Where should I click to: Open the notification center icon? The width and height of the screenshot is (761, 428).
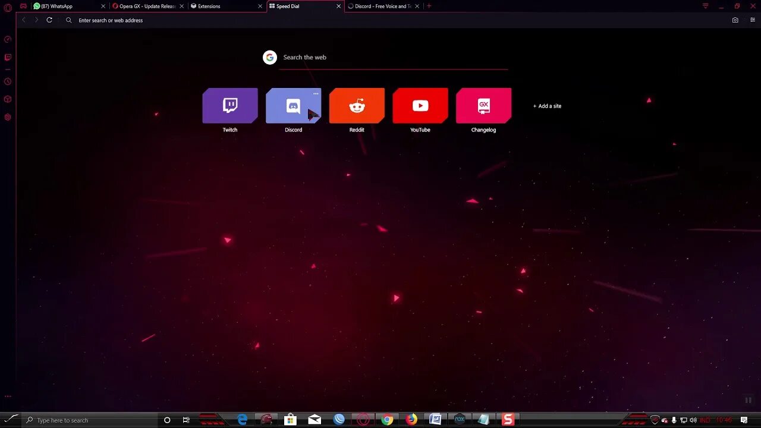744,420
